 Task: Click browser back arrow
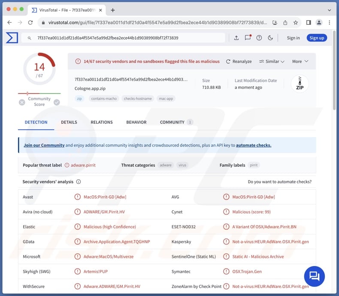[x=9, y=22]
